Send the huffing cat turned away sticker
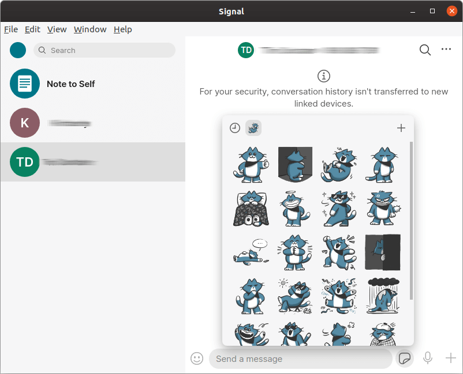Viewport: 463px width, 374px height. point(339,334)
